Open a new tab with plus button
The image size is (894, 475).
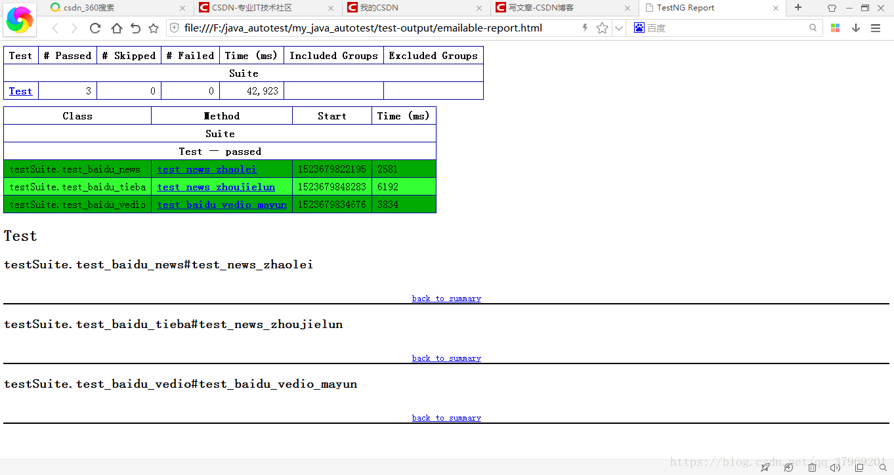point(798,8)
